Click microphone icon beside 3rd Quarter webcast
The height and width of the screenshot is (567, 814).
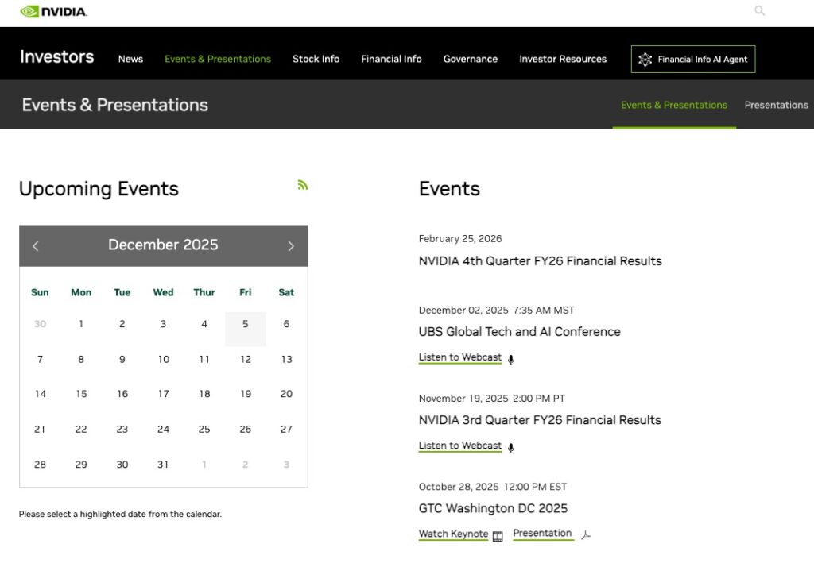(x=510, y=447)
